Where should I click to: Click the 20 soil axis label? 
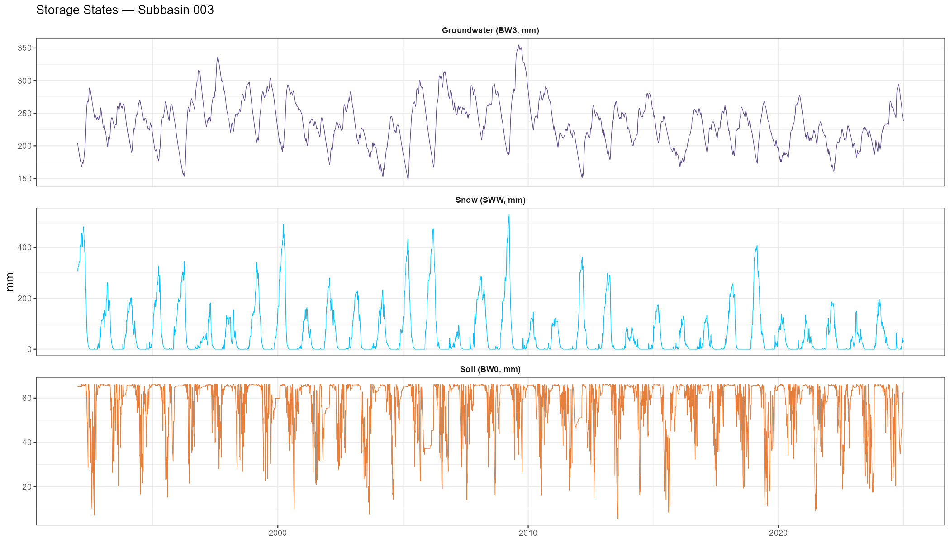coord(27,487)
